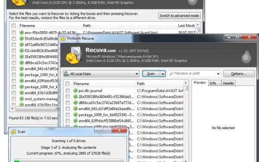Switch to the Info tab
259x162 pixels.
[213, 83]
